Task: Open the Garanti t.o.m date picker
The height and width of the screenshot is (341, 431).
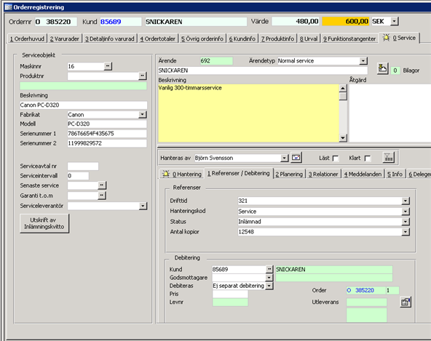Action: click(x=102, y=196)
